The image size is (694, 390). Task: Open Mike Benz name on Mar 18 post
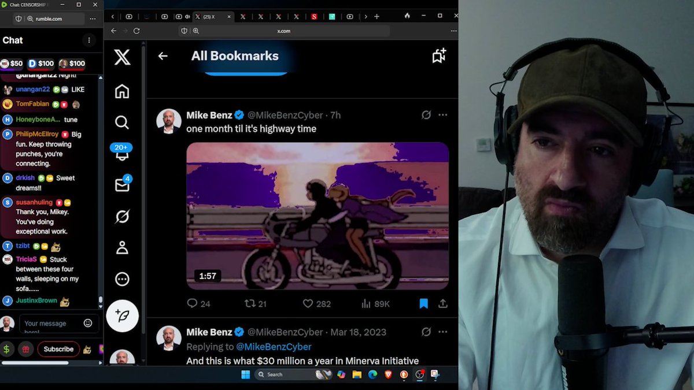click(209, 332)
